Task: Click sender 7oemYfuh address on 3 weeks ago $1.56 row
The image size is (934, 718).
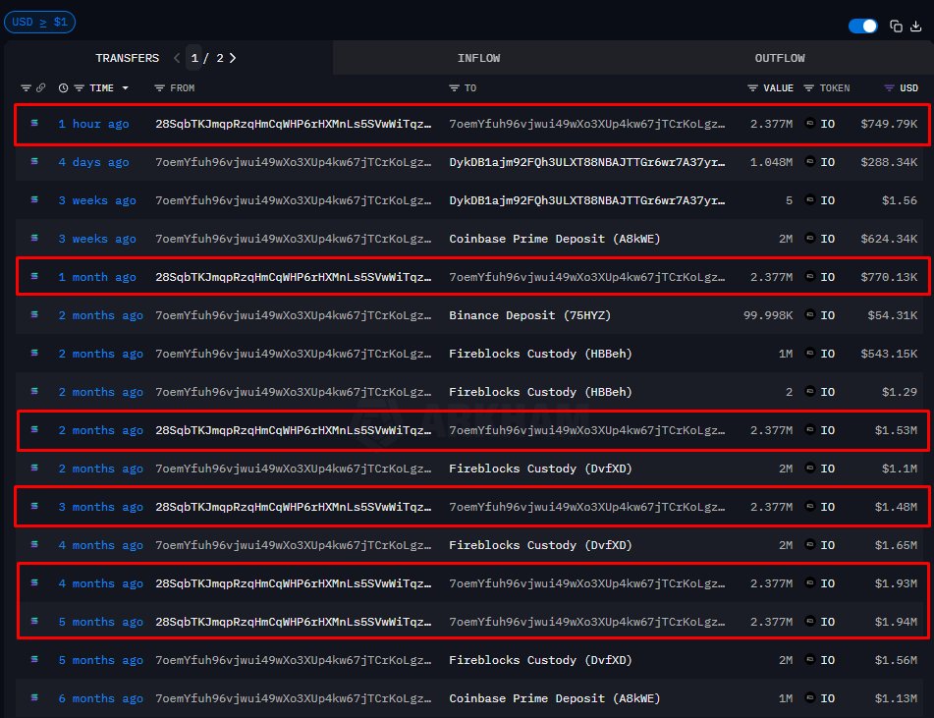Action: [293, 200]
